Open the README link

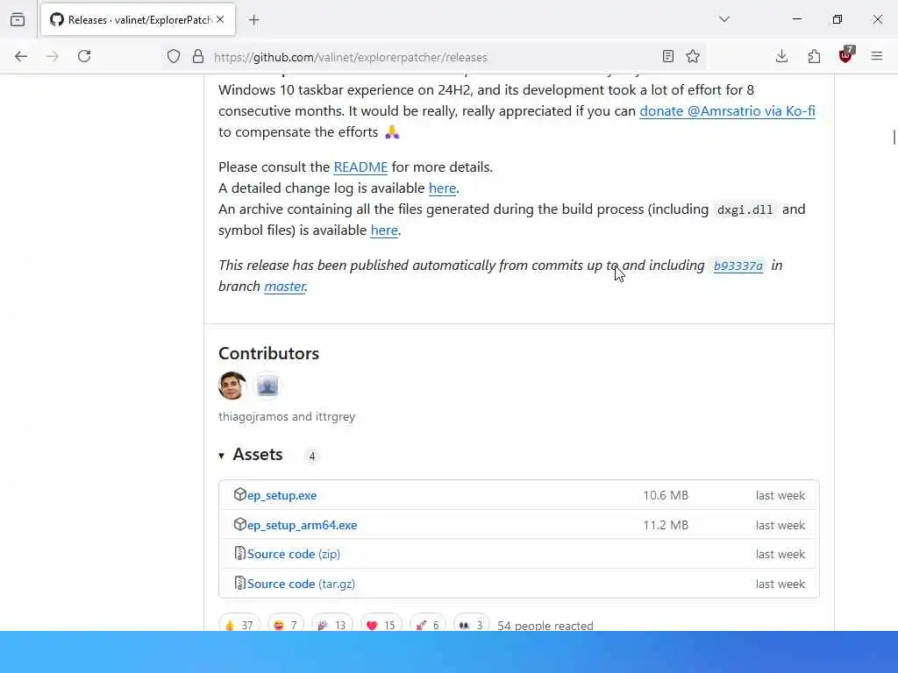360,167
